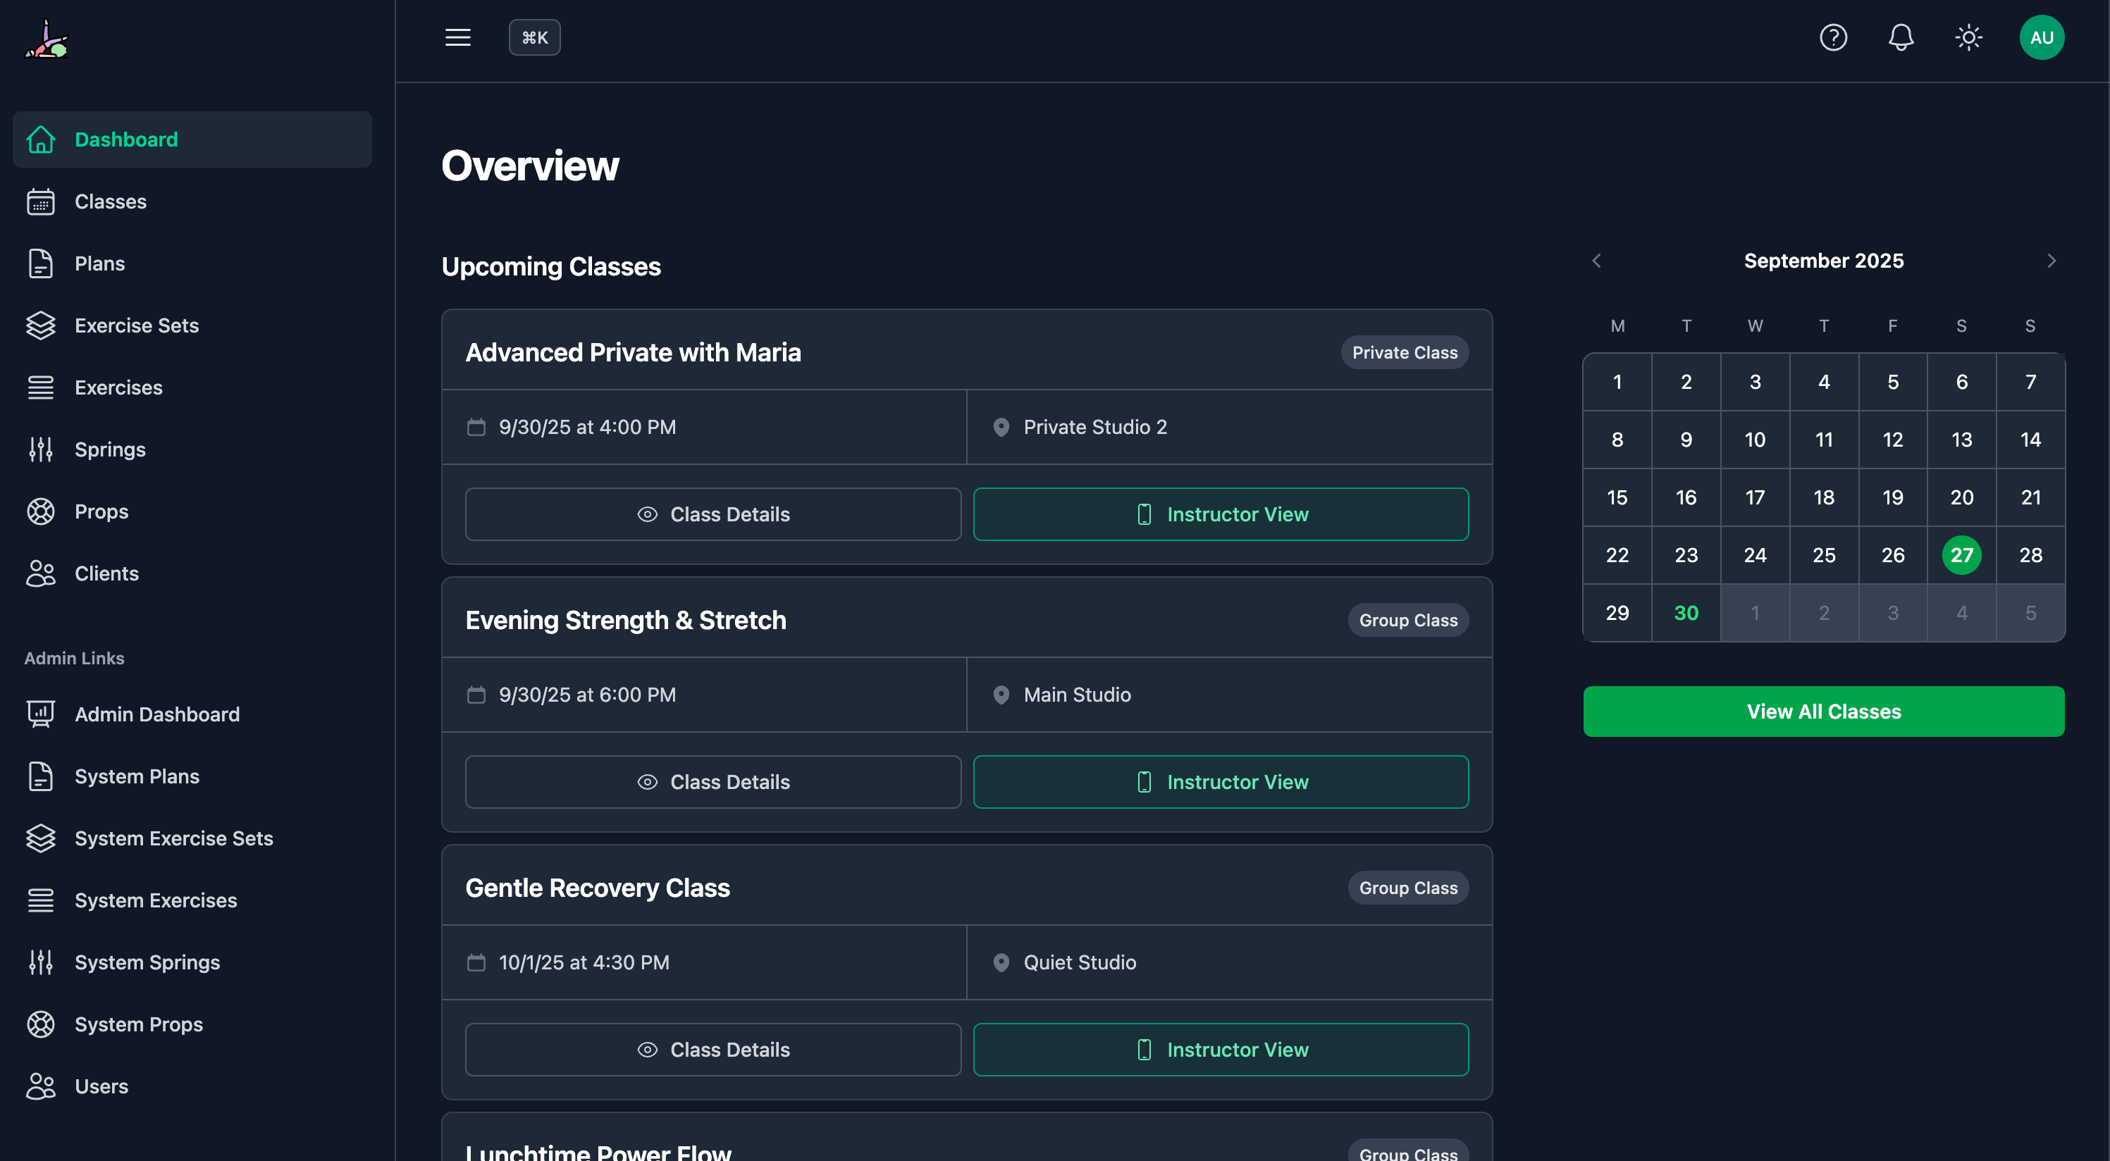Select the Exercise Sets stacked-layers icon
Viewport: 2110px width, 1161px height.
click(x=42, y=325)
